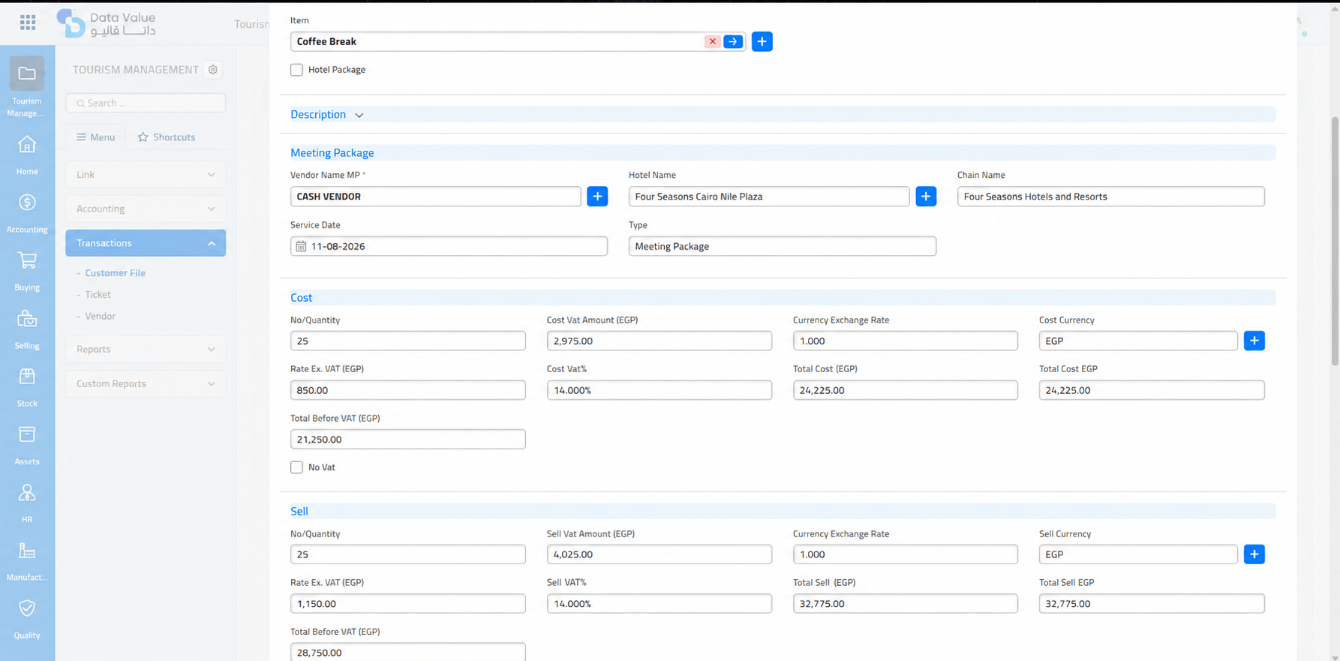Open Coffee Break item via arrow button
This screenshot has width=1340, height=661.
pyautogui.click(x=733, y=42)
